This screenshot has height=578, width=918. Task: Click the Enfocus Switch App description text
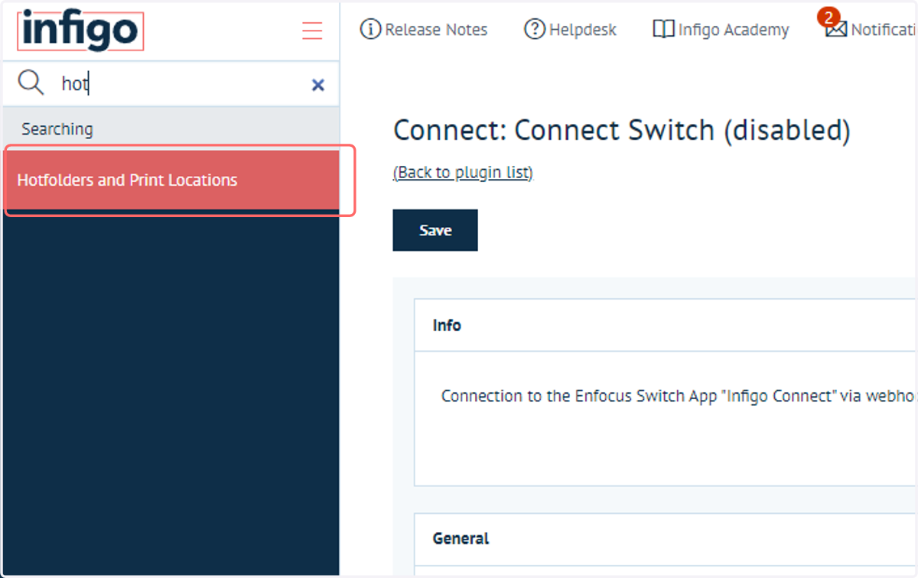click(x=679, y=396)
